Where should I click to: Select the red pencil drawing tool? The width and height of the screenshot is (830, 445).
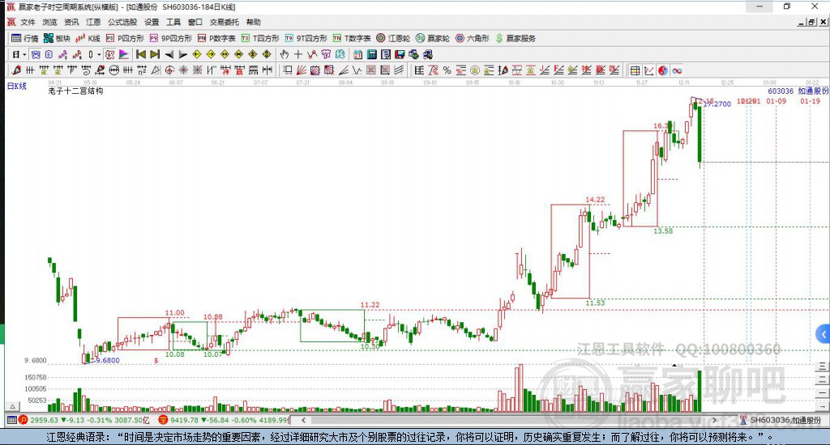pos(16,70)
